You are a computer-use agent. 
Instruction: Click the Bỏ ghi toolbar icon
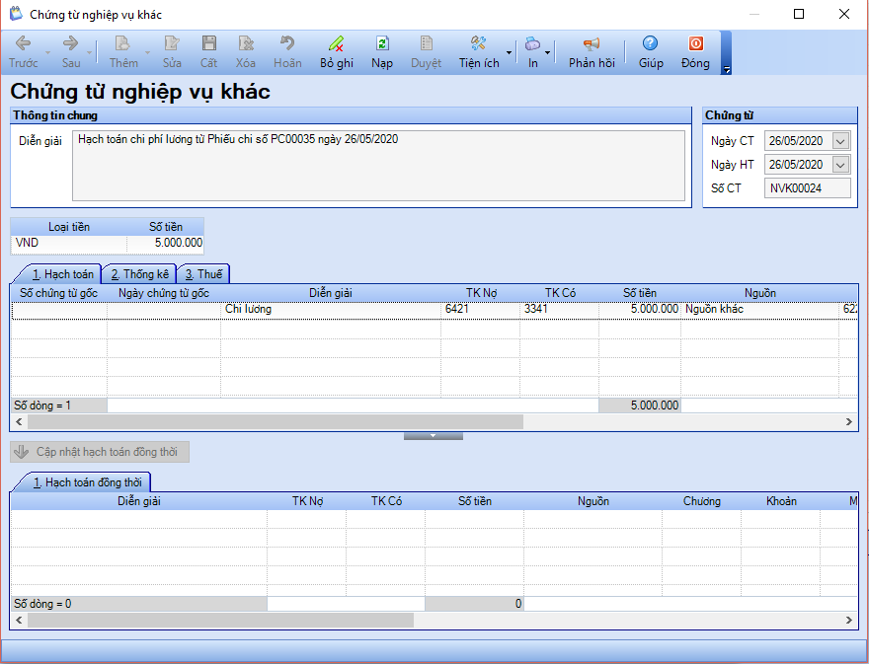(336, 44)
